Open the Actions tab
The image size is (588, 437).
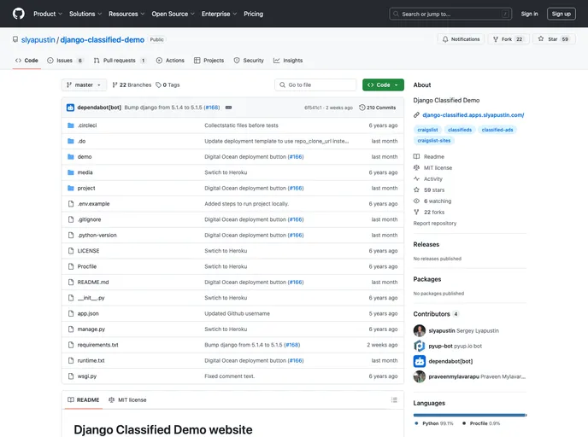point(170,61)
